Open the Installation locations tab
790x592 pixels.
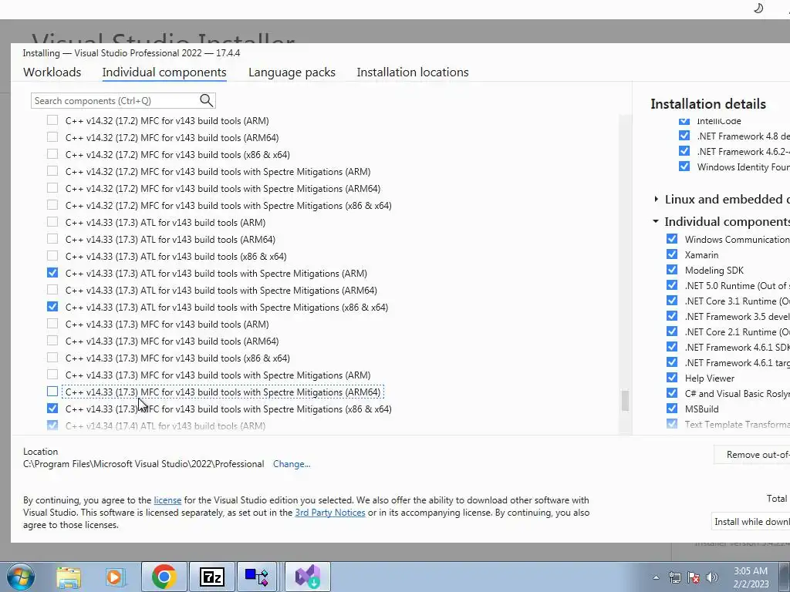click(x=413, y=72)
